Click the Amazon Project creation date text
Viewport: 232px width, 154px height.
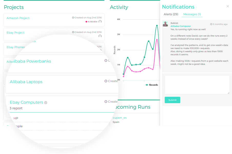pos(88,18)
